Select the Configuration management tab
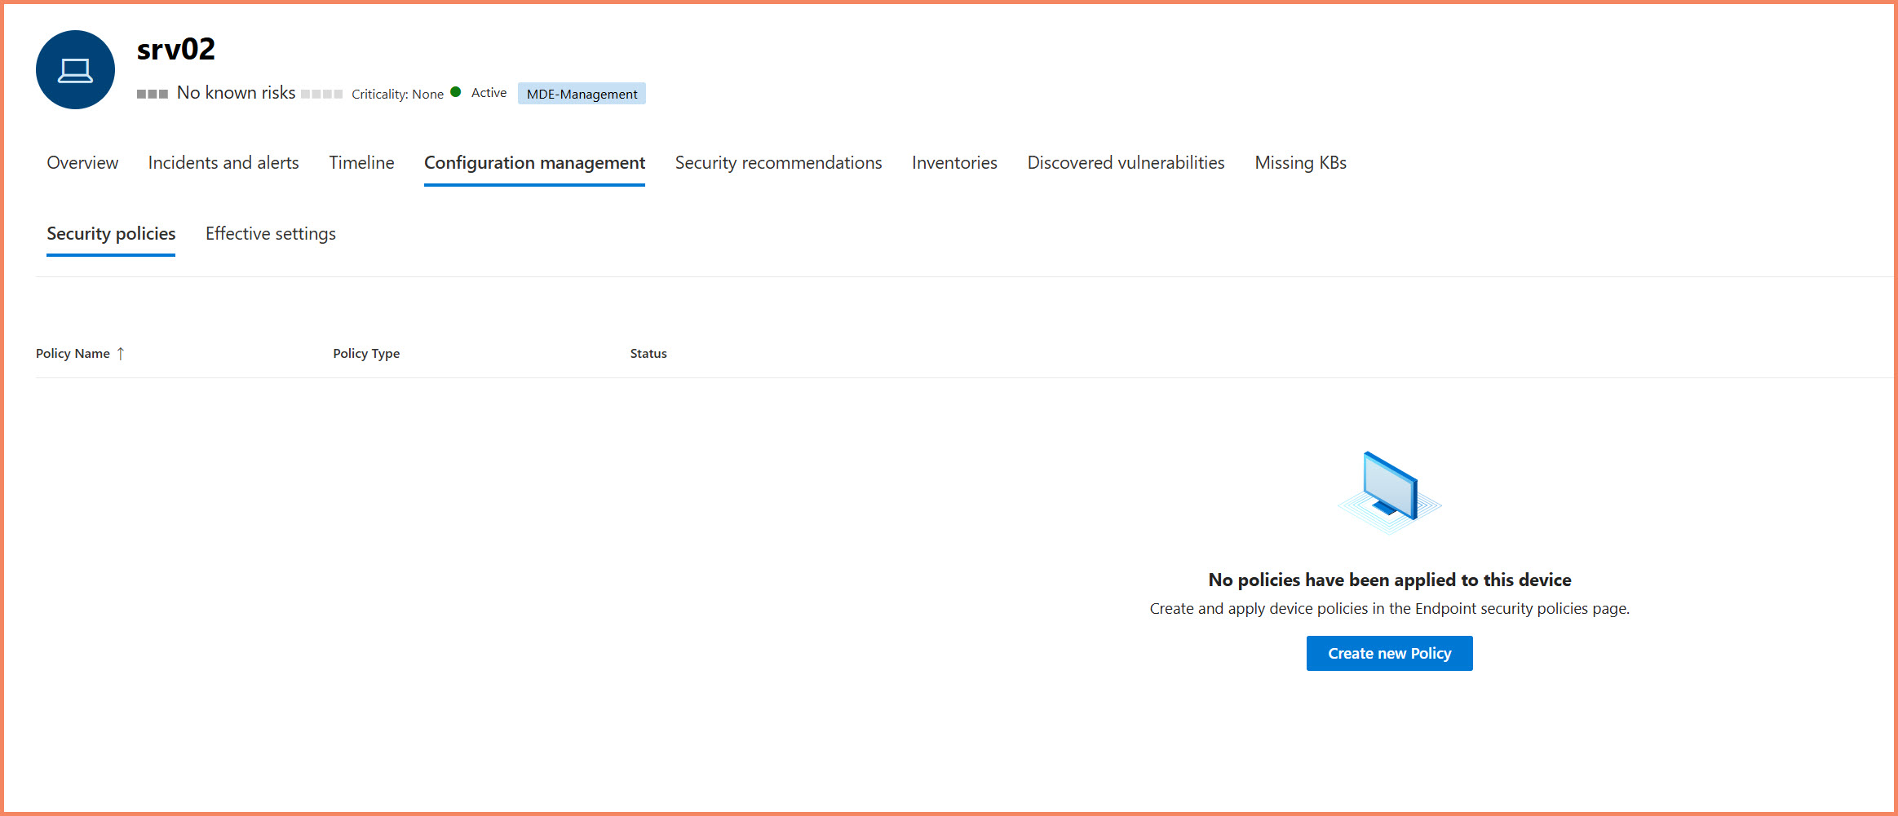The height and width of the screenshot is (816, 1898). click(534, 163)
